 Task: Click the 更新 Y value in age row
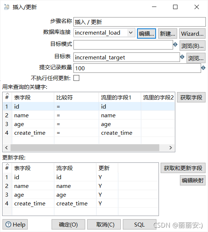107,194
